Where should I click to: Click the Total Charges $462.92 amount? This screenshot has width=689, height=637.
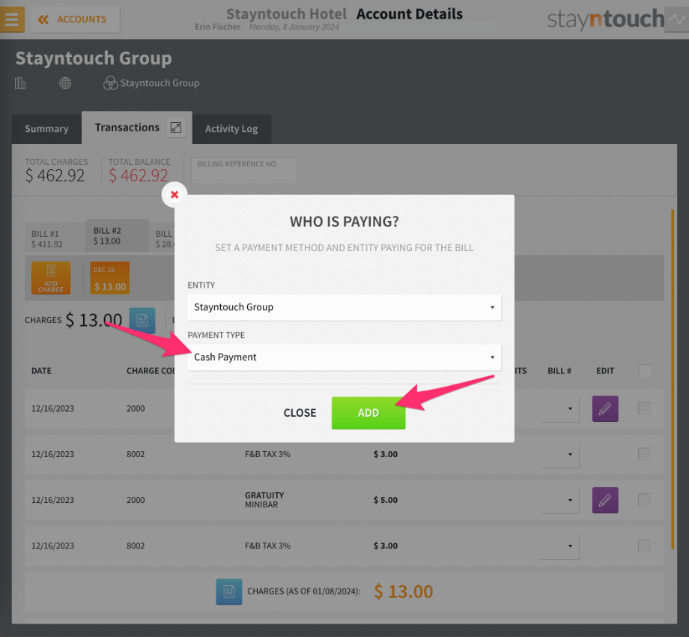point(55,176)
